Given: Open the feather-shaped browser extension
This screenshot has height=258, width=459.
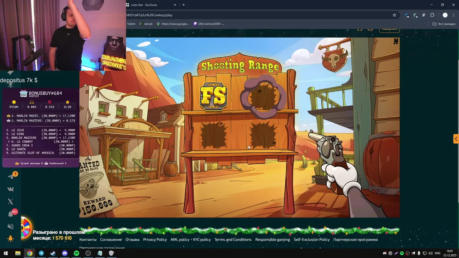Looking at the screenshot, I should point(423,15).
